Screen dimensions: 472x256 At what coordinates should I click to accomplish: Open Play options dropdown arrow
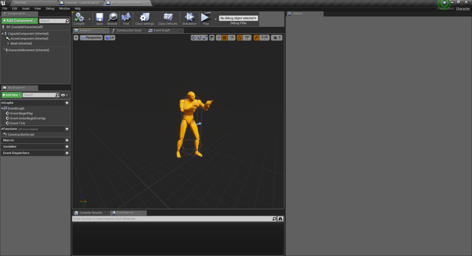[216, 19]
